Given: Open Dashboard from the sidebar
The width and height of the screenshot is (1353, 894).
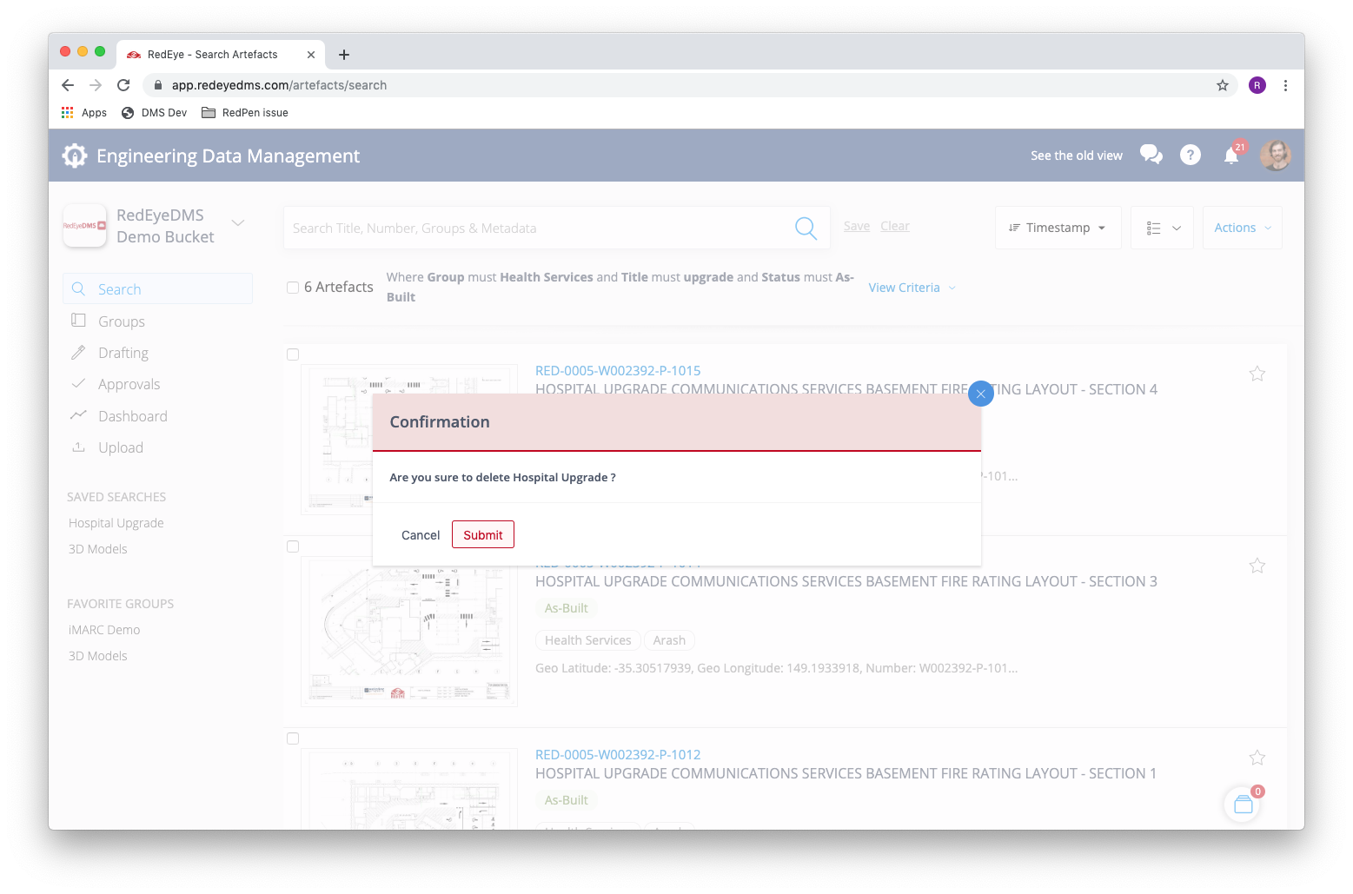Looking at the screenshot, I should (x=132, y=416).
